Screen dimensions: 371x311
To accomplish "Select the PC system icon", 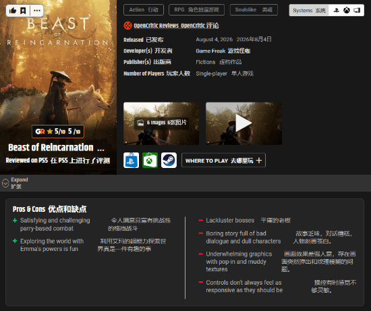I will [x=357, y=10].
